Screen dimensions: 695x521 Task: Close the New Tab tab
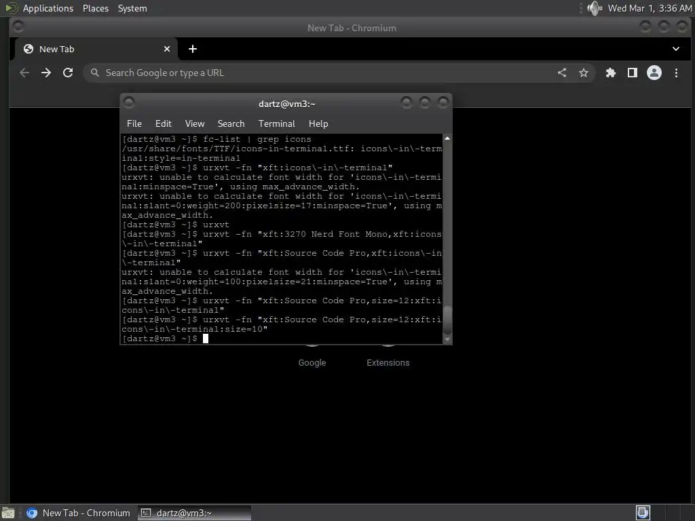(167, 49)
